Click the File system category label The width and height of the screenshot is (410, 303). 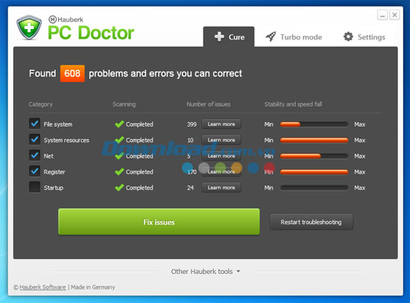tap(58, 124)
